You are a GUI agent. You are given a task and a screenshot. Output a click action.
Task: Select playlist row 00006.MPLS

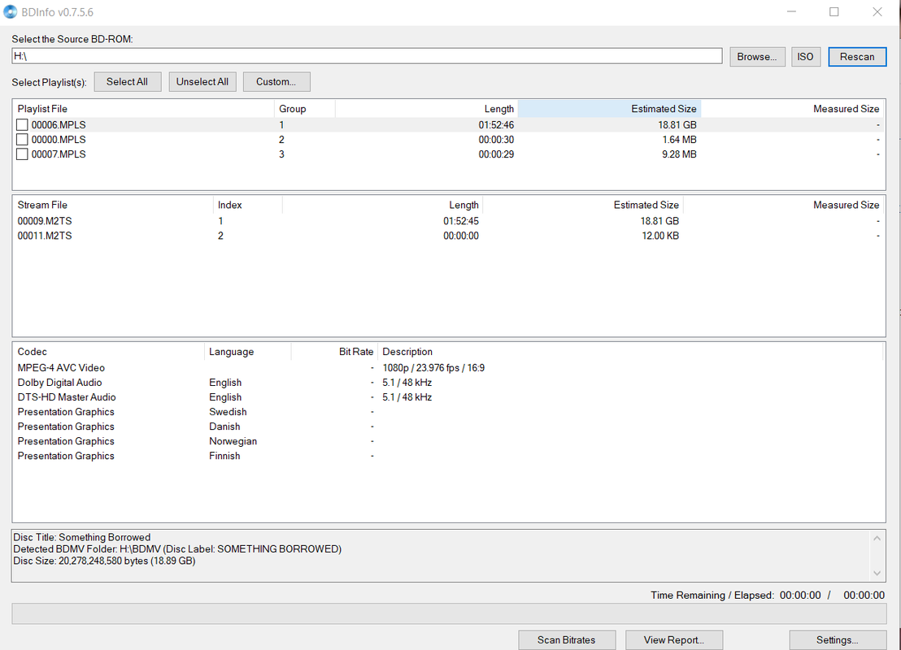point(448,124)
